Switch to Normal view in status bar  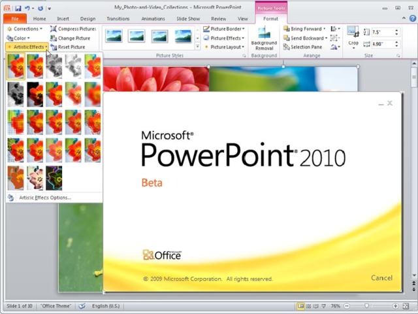pyautogui.click(x=300, y=306)
